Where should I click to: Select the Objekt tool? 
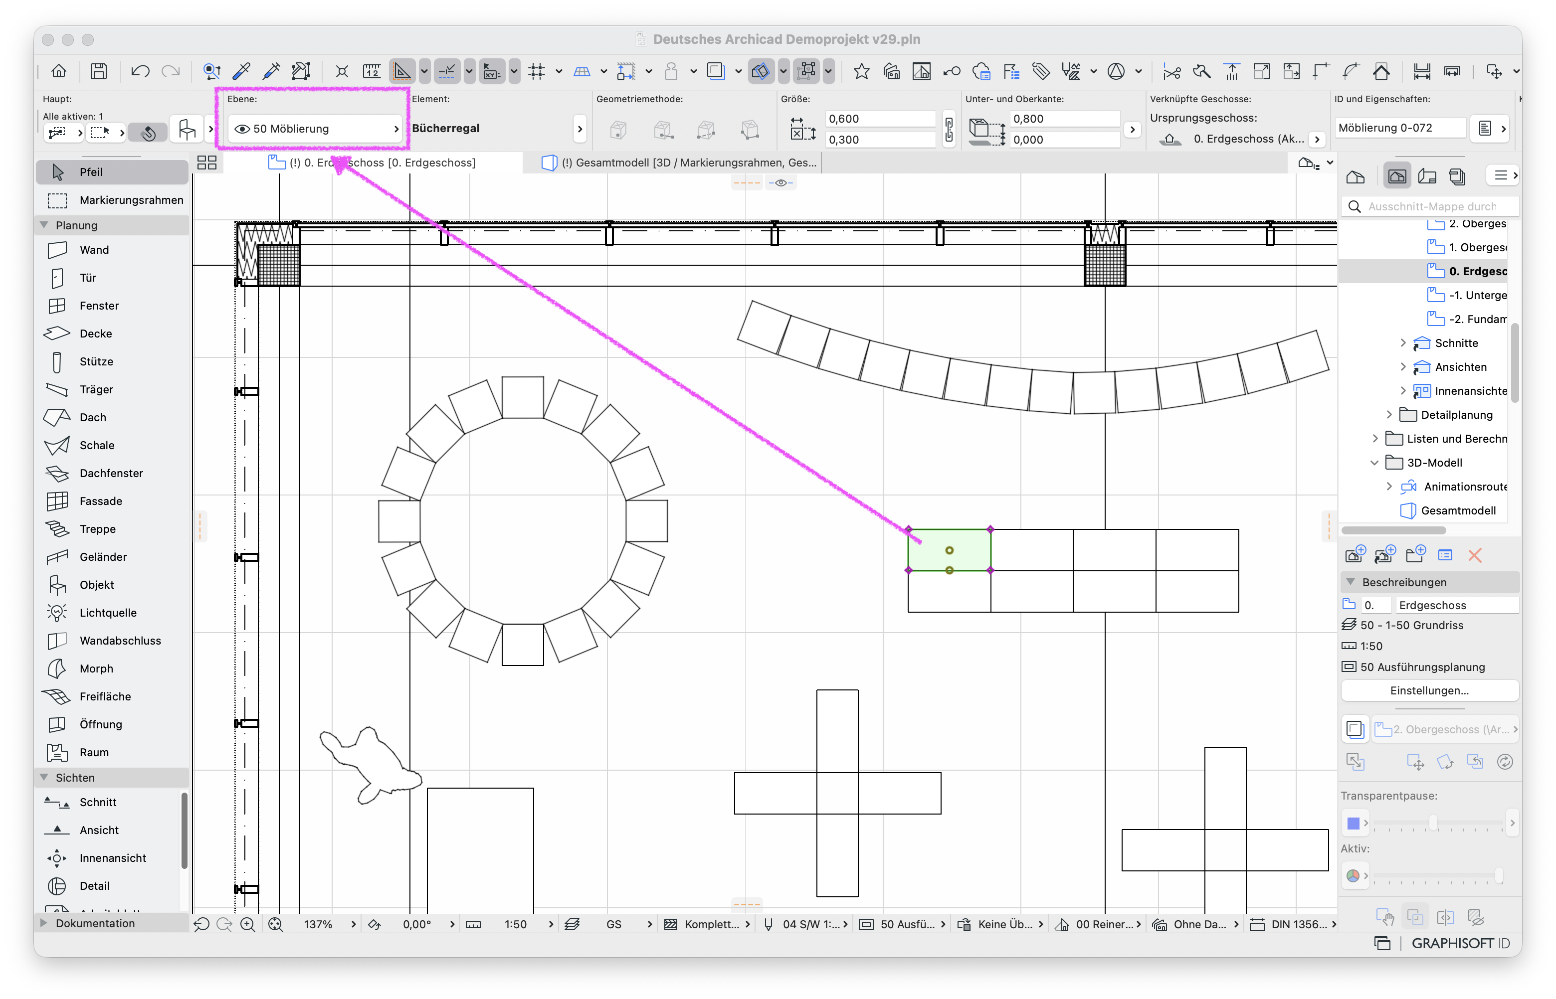coord(112,584)
